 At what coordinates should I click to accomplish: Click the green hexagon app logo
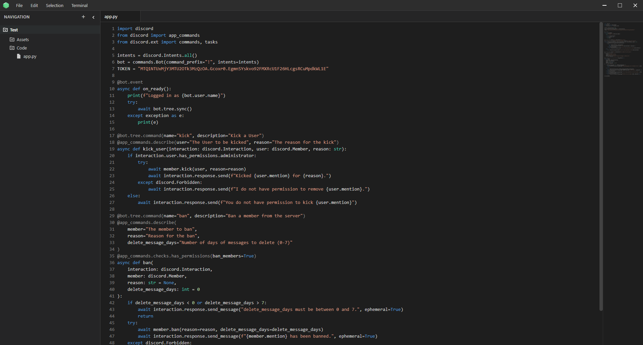[x=6, y=5]
